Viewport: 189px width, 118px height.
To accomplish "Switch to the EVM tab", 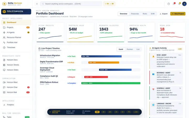I will (x=153, y=14).
